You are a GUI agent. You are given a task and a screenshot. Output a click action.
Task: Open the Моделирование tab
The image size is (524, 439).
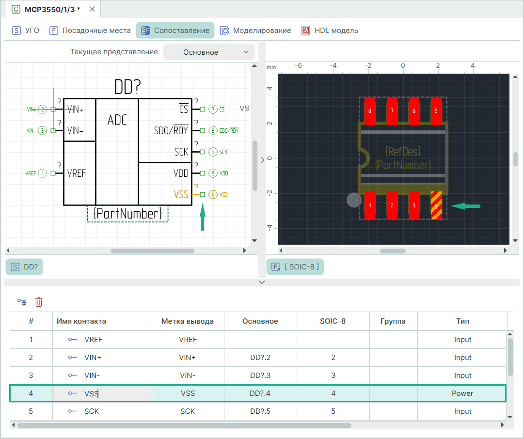click(255, 31)
